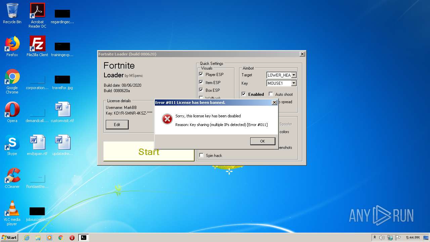430x242 pixels.
Task: Open Windows Explorer folder in taskbar
Action: coord(38,238)
